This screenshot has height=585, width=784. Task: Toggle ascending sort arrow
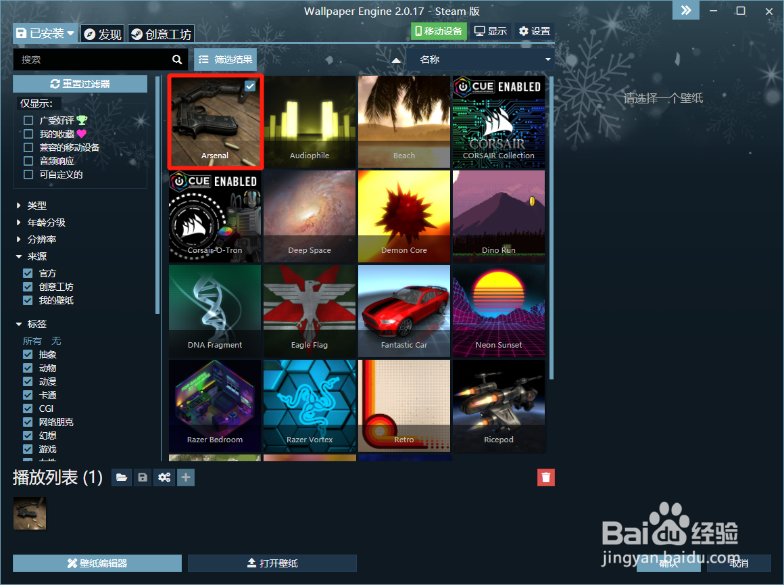(396, 60)
